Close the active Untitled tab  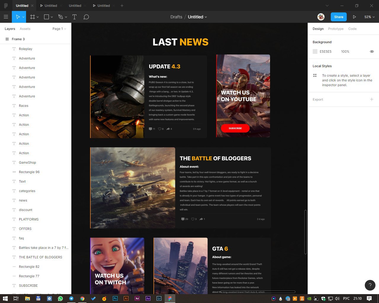pyautogui.click(x=32, y=6)
